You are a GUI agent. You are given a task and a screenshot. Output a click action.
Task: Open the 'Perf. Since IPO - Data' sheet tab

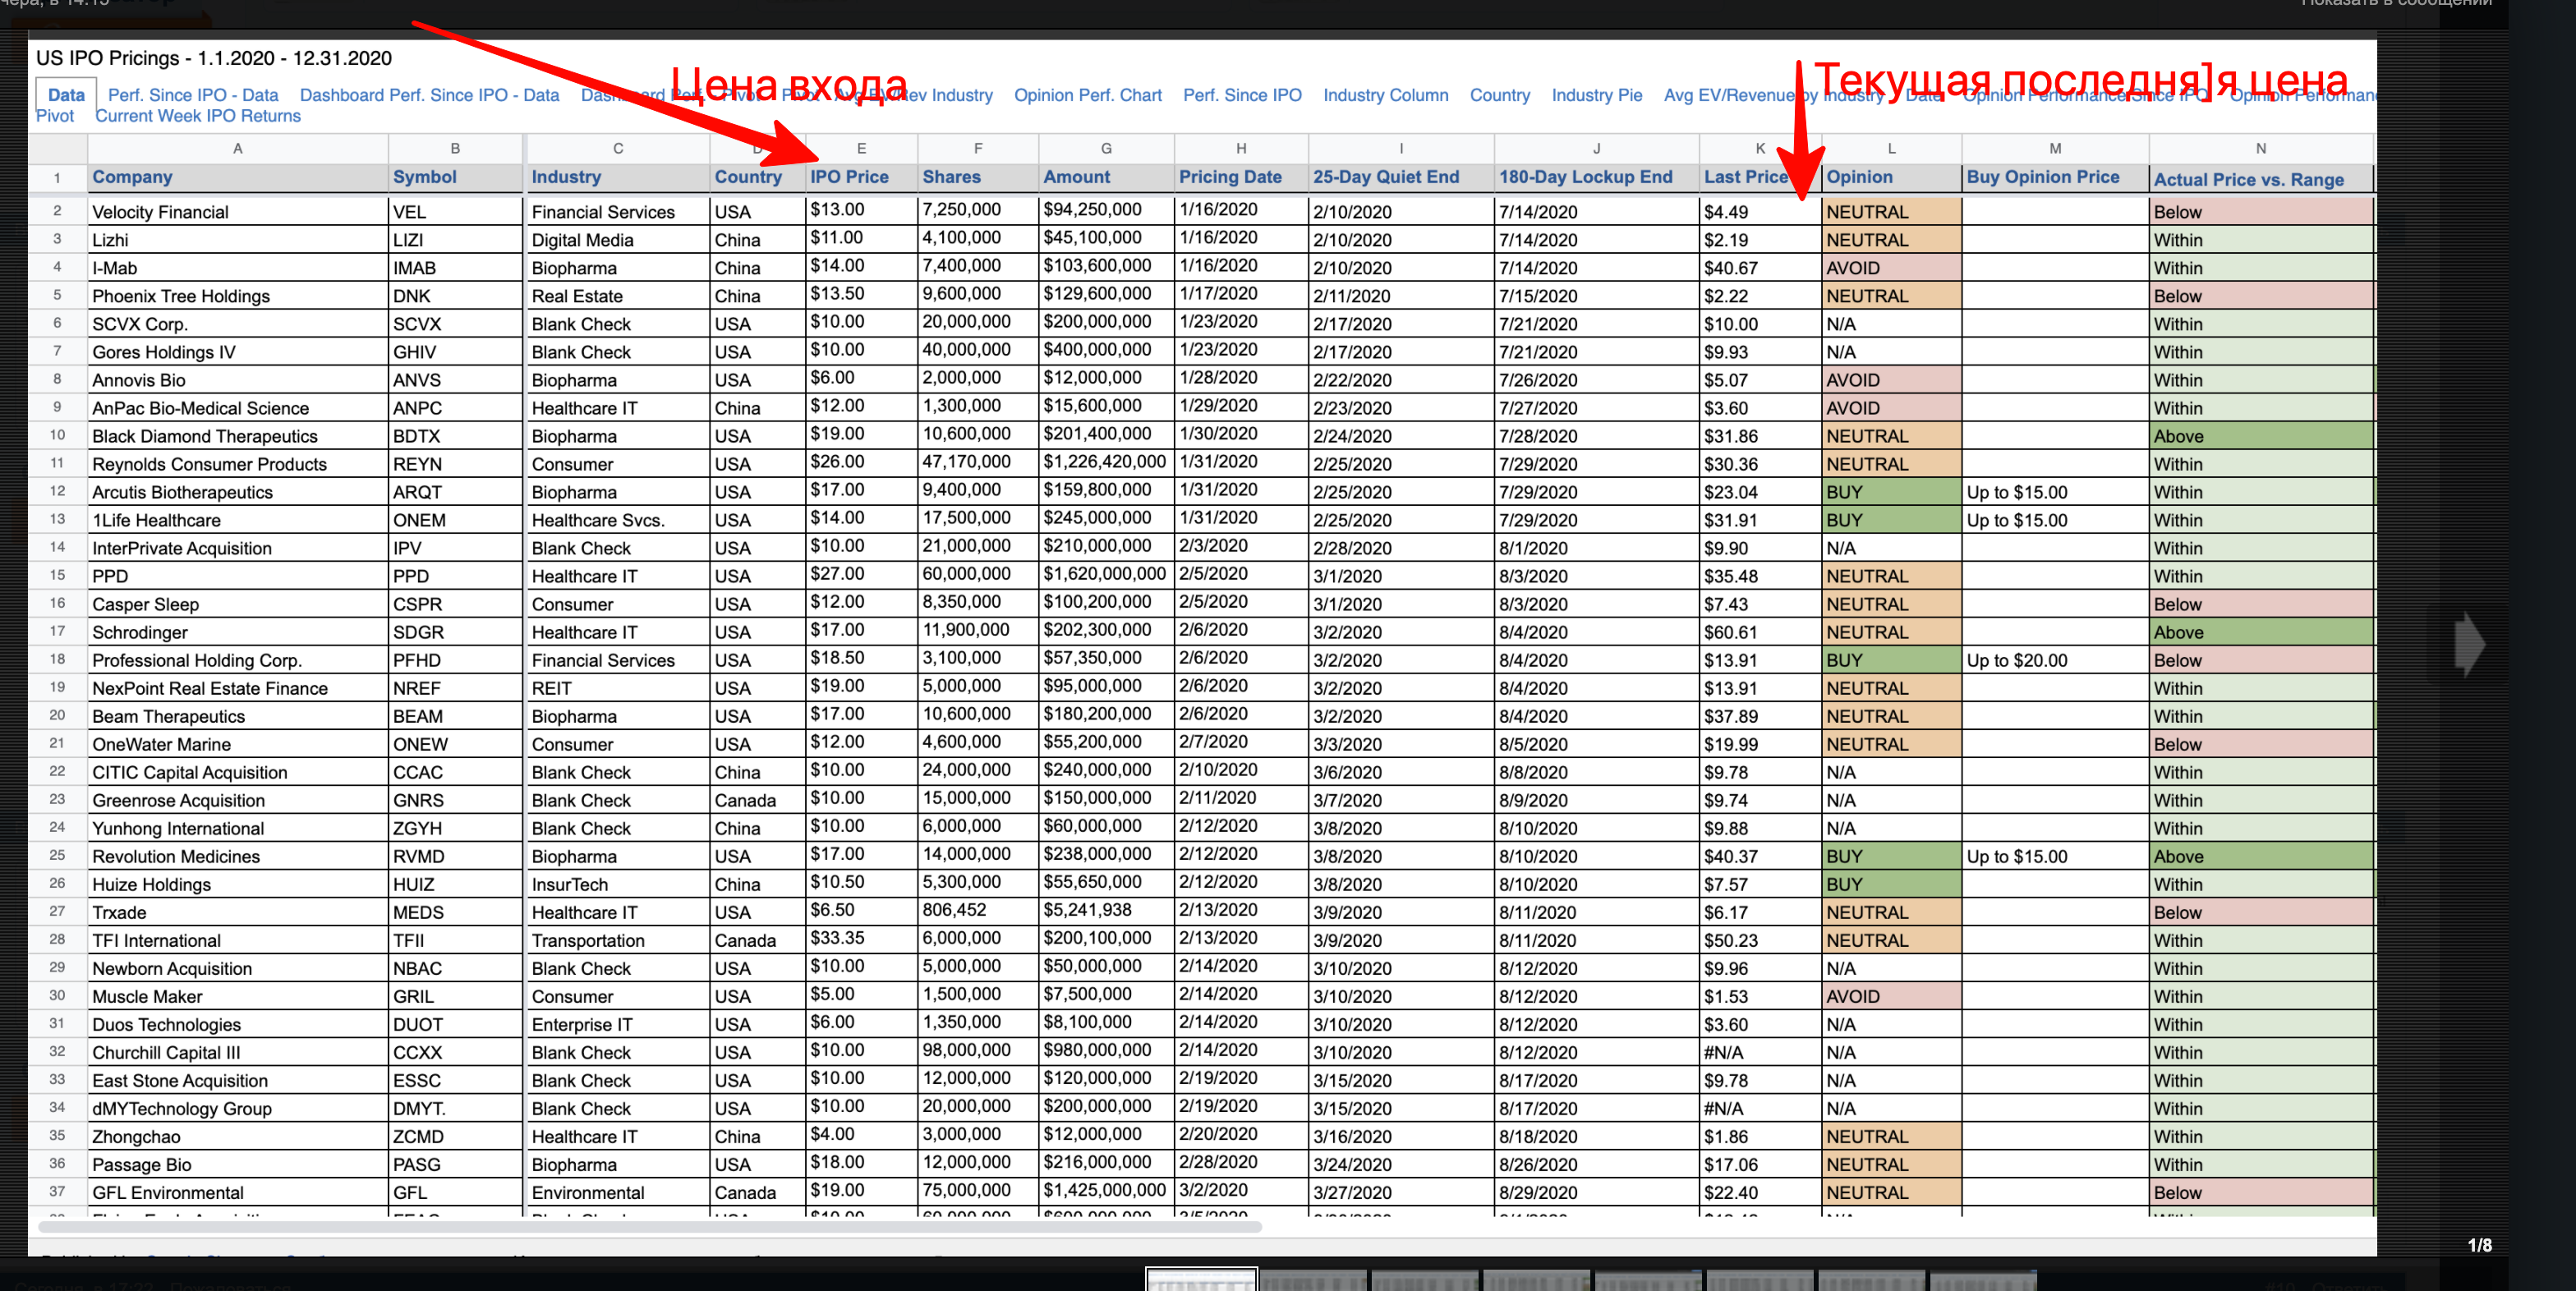(193, 95)
